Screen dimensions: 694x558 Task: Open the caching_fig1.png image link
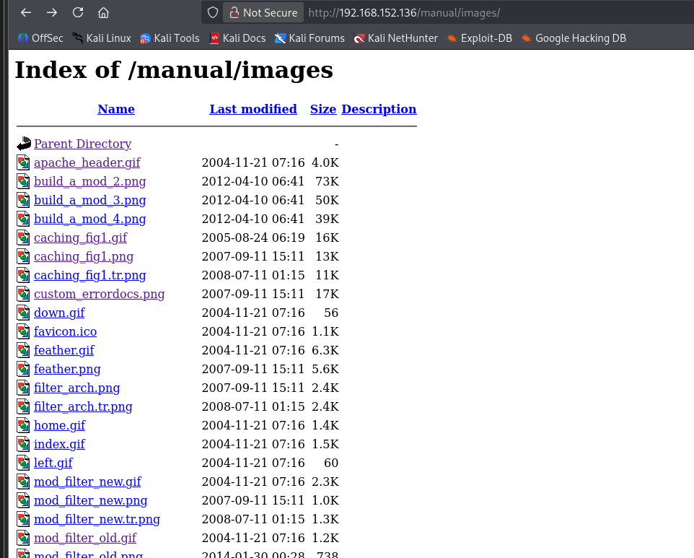coord(84,256)
